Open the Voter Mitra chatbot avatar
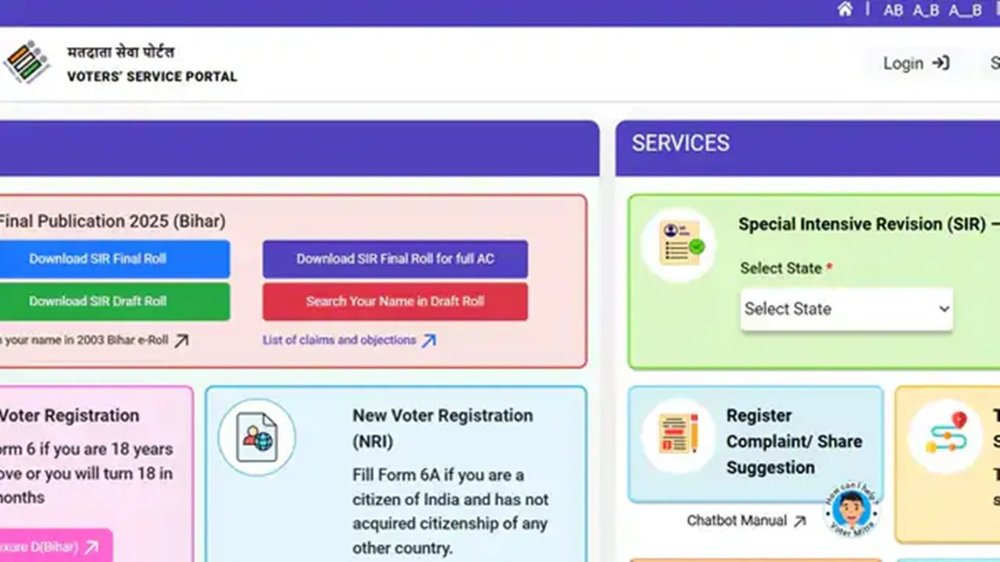 (851, 509)
